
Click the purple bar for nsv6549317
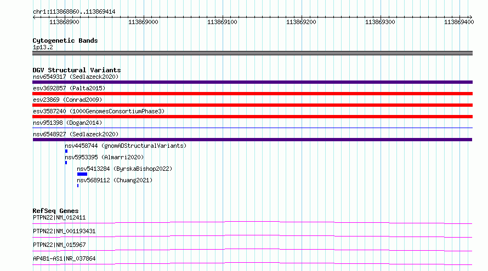coord(252,82)
